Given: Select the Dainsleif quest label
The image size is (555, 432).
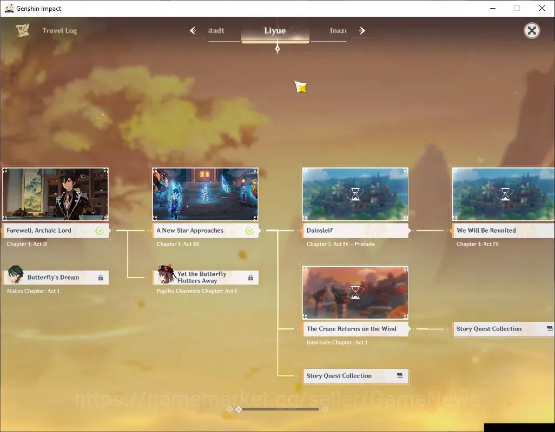Looking at the screenshot, I should (x=356, y=231).
